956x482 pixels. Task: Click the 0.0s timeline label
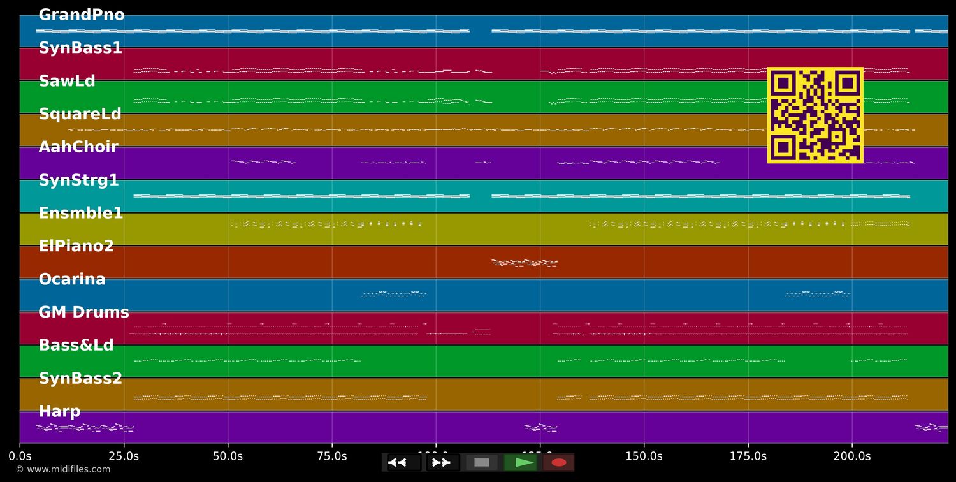(x=20, y=456)
